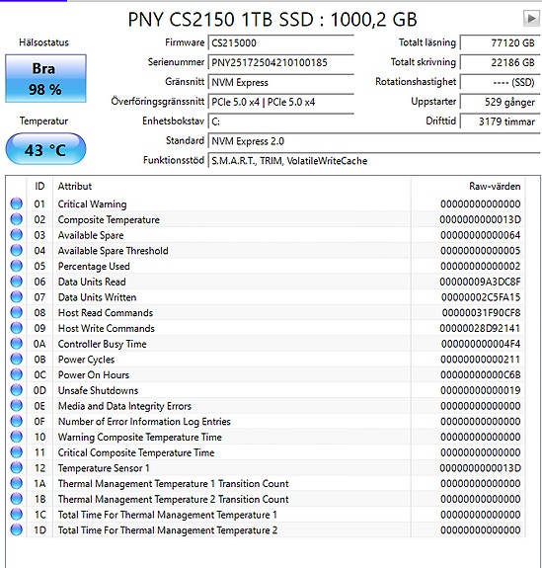The width and height of the screenshot is (542, 568).
Task: Click the status dot for Data Units Read
Action: [17, 282]
